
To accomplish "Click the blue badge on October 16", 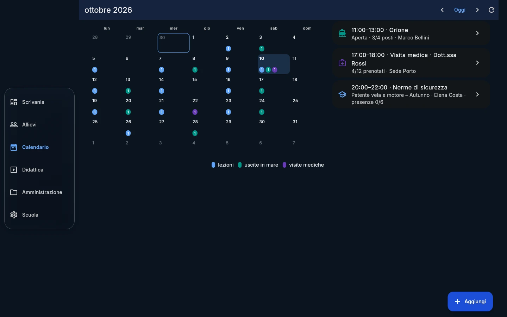I will tap(229, 91).
